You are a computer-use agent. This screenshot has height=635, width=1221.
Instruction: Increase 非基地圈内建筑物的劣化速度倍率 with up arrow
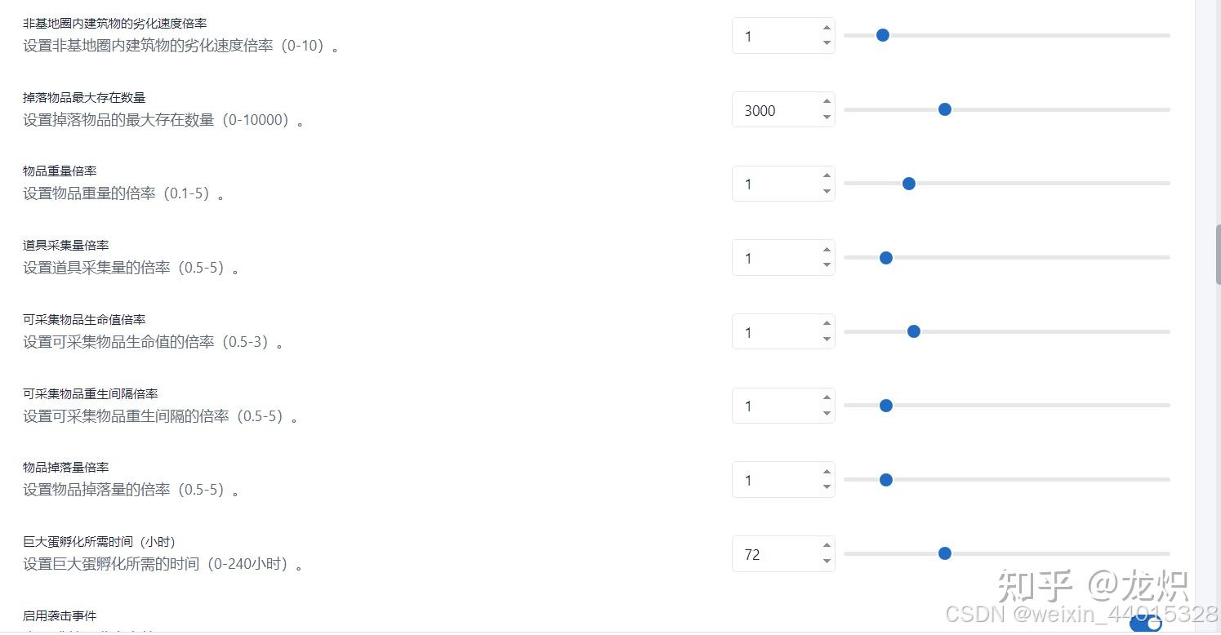pos(827,28)
